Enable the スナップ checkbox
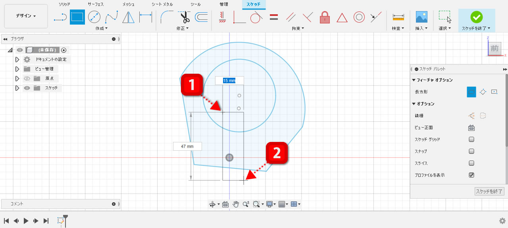Viewport: 508px width, 228px height. (x=471, y=151)
